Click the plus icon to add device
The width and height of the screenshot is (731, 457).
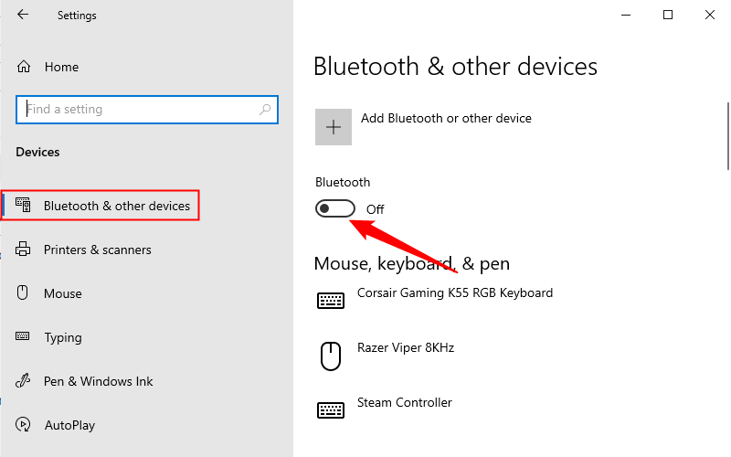click(334, 127)
